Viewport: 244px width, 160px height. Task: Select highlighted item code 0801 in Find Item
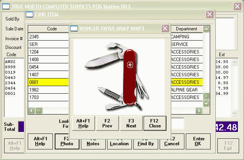click(x=48, y=82)
